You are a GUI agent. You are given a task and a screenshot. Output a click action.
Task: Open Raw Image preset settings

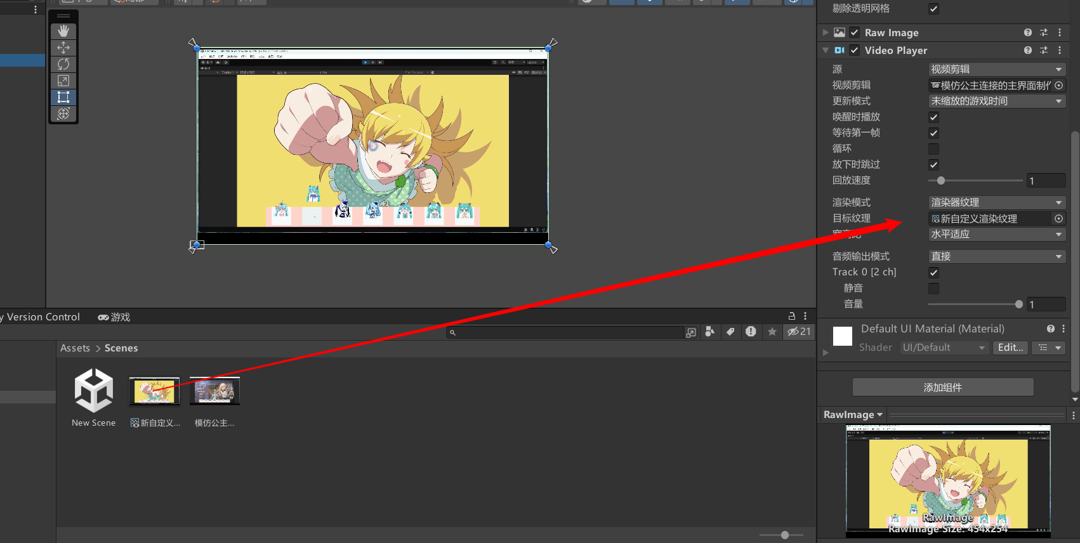pyautogui.click(x=1044, y=32)
